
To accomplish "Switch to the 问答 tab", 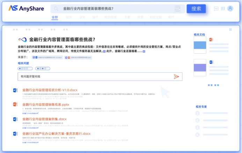I will tap(140, 17).
